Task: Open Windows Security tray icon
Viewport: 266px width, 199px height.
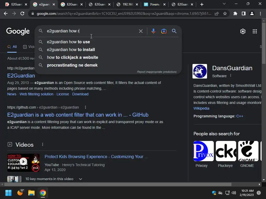Action: point(214,193)
